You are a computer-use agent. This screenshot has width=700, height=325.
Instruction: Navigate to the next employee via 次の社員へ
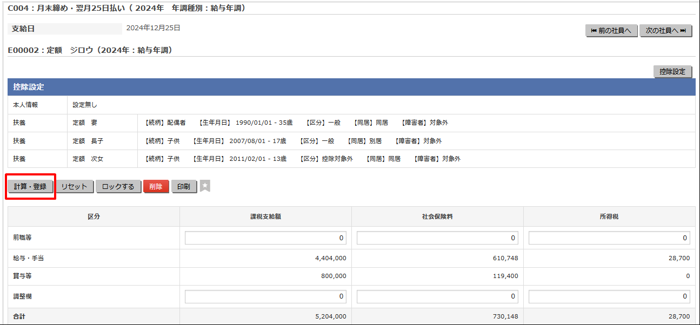[x=665, y=31]
